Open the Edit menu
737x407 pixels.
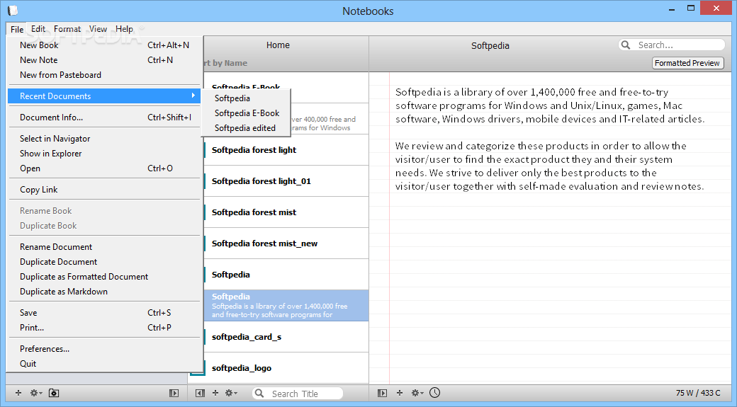coord(38,29)
